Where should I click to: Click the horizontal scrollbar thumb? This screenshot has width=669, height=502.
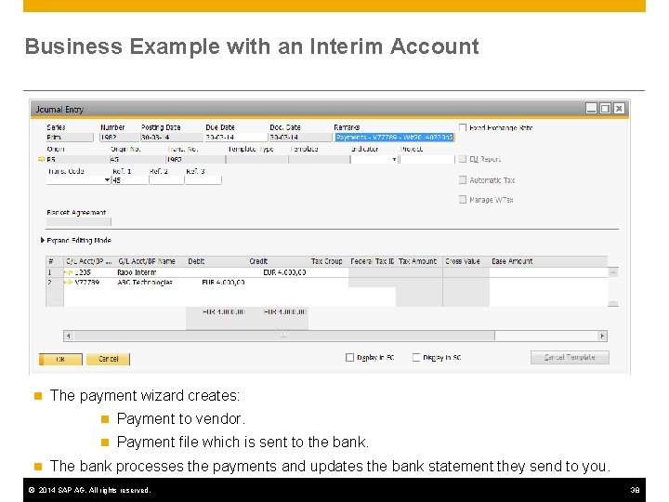pos(283,336)
